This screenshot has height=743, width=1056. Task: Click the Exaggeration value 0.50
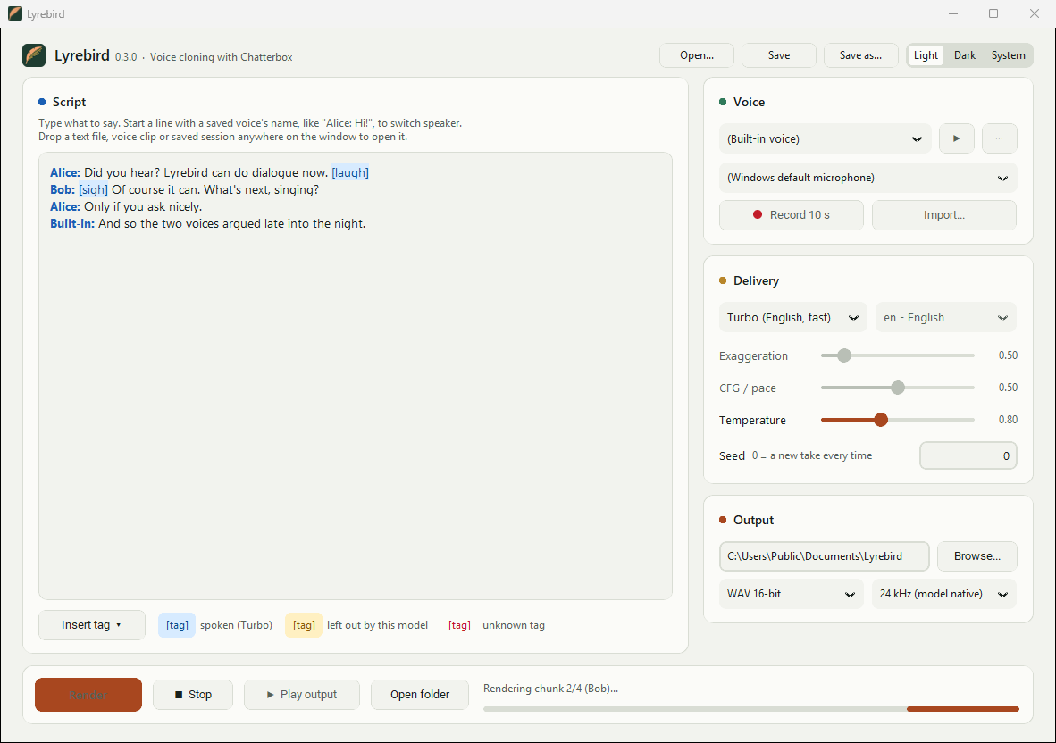(1008, 355)
